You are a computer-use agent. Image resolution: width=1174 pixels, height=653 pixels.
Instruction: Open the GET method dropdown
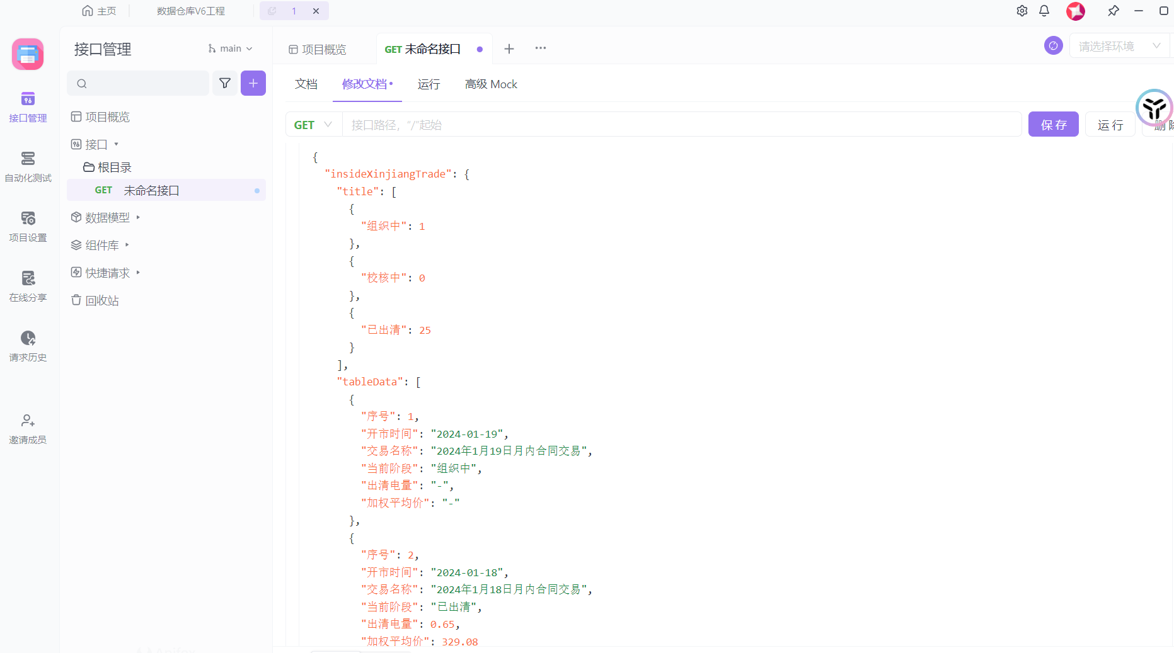pyautogui.click(x=313, y=125)
